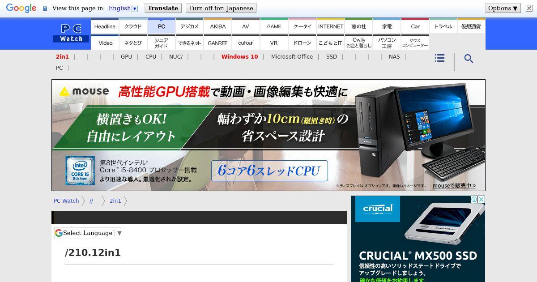The image size is (537, 282).
Task: Click the 2in1 breadcrumb link
Action: 115,201
